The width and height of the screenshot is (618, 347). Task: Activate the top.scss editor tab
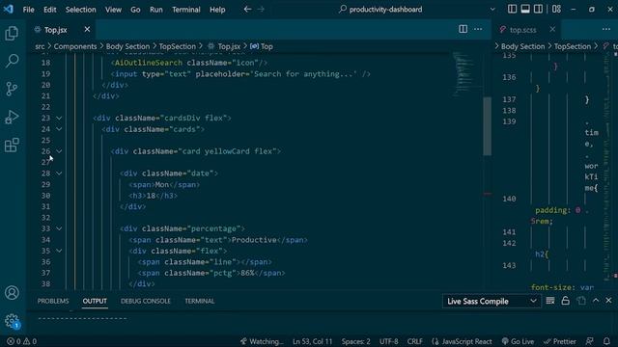[x=522, y=30]
